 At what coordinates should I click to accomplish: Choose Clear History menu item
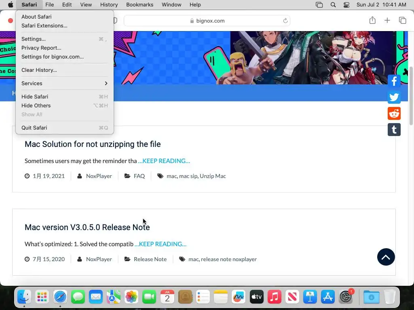pos(65,70)
